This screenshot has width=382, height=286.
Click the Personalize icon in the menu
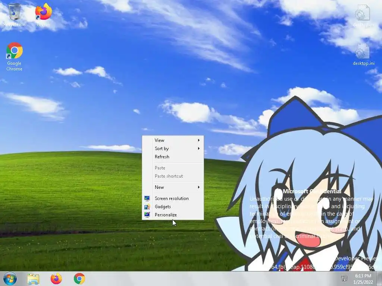[147, 215]
